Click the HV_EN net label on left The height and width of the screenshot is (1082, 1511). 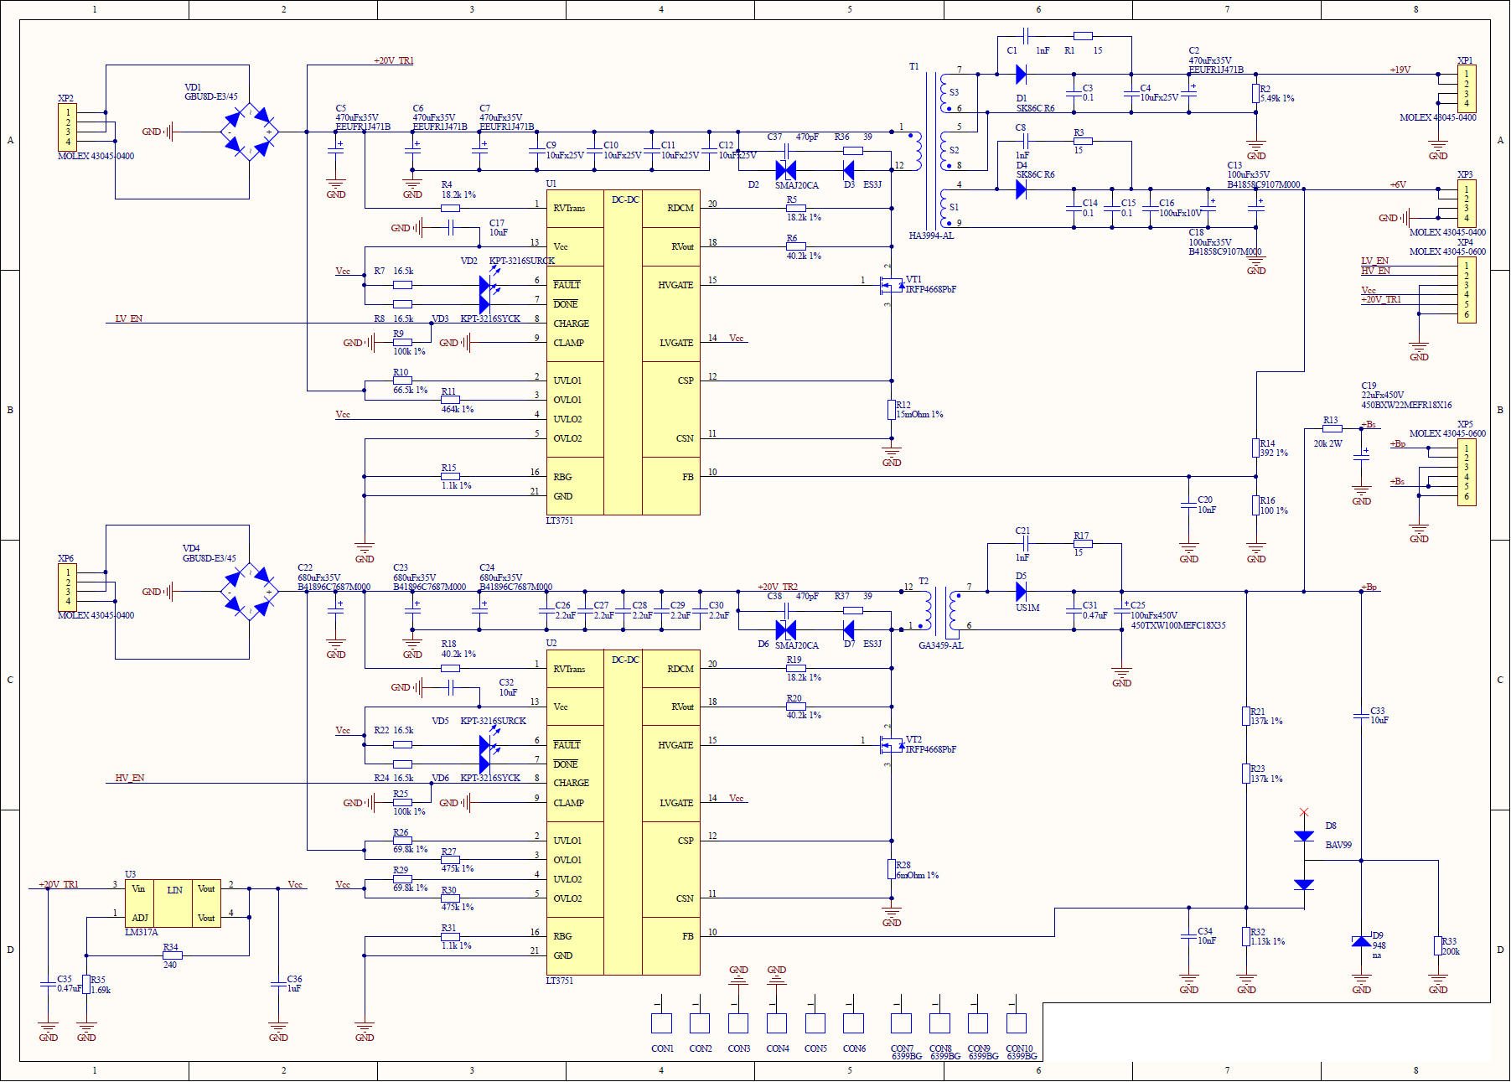(130, 778)
